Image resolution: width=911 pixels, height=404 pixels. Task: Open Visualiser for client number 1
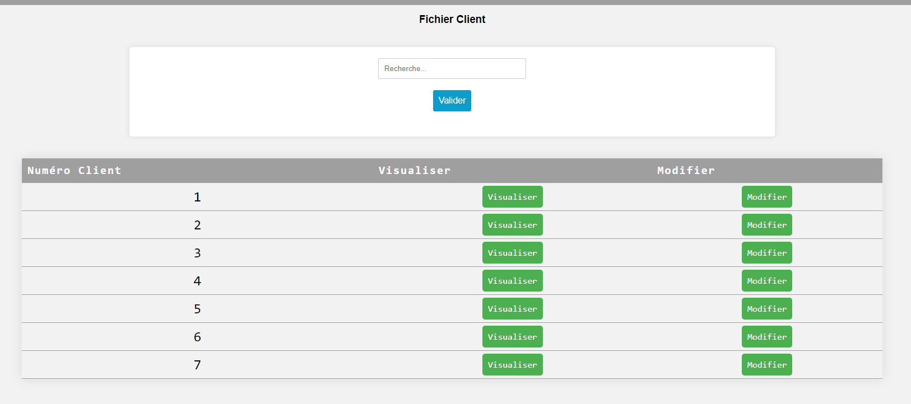click(x=512, y=197)
